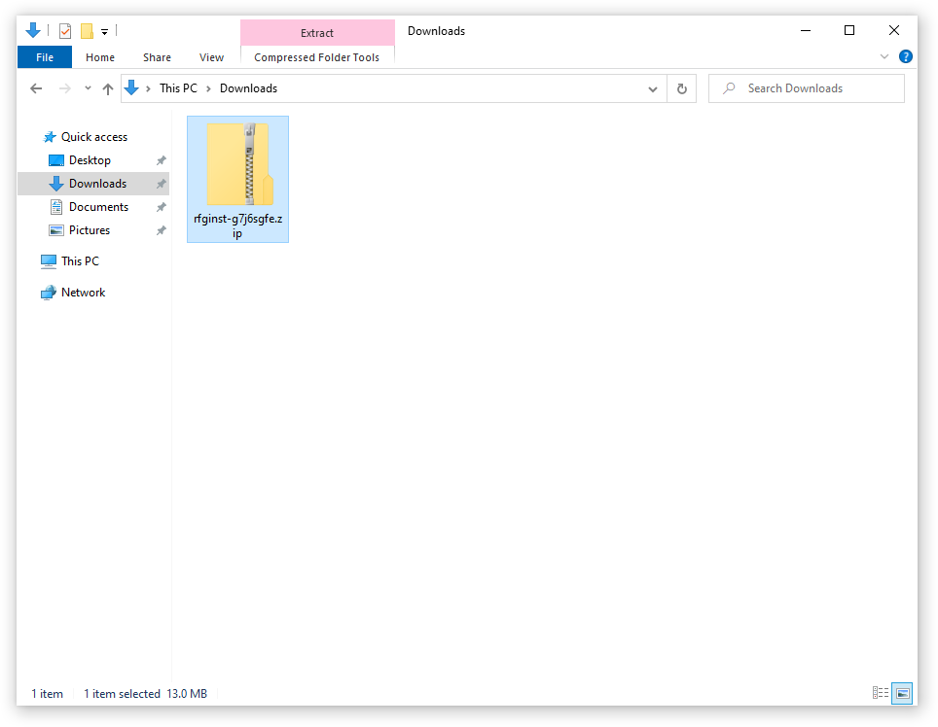The image size is (938, 727).
Task: Switch to Large icons view in status bar
Action: (902, 693)
